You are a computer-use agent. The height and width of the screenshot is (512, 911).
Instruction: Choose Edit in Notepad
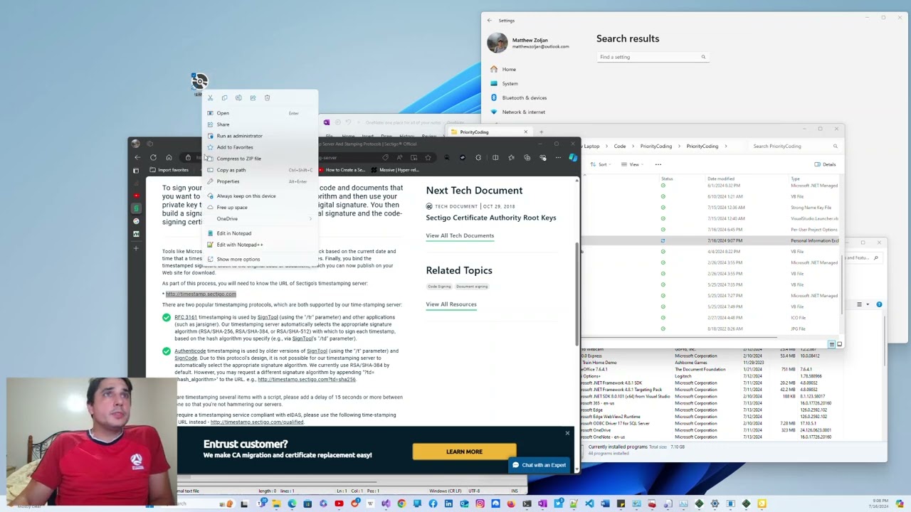pyautogui.click(x=260, y=233)
